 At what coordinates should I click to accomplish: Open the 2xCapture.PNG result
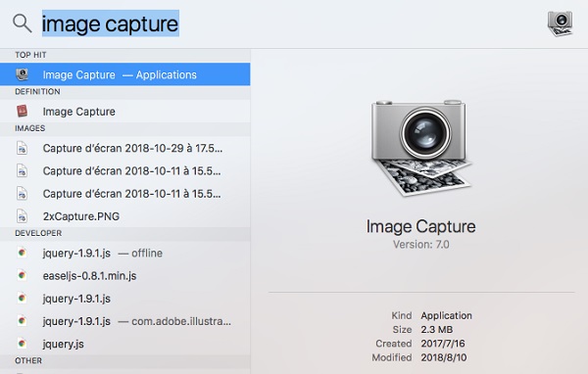pos(124,216)
